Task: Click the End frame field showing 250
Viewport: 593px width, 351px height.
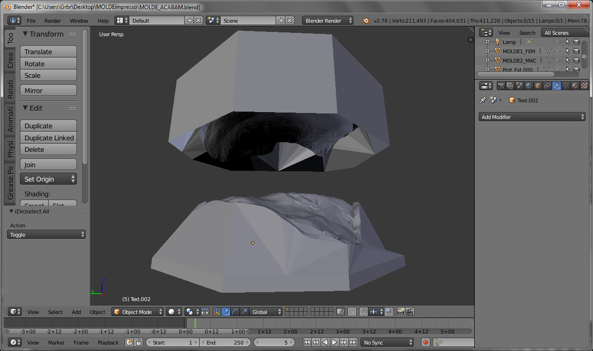Action: [226, 342]
